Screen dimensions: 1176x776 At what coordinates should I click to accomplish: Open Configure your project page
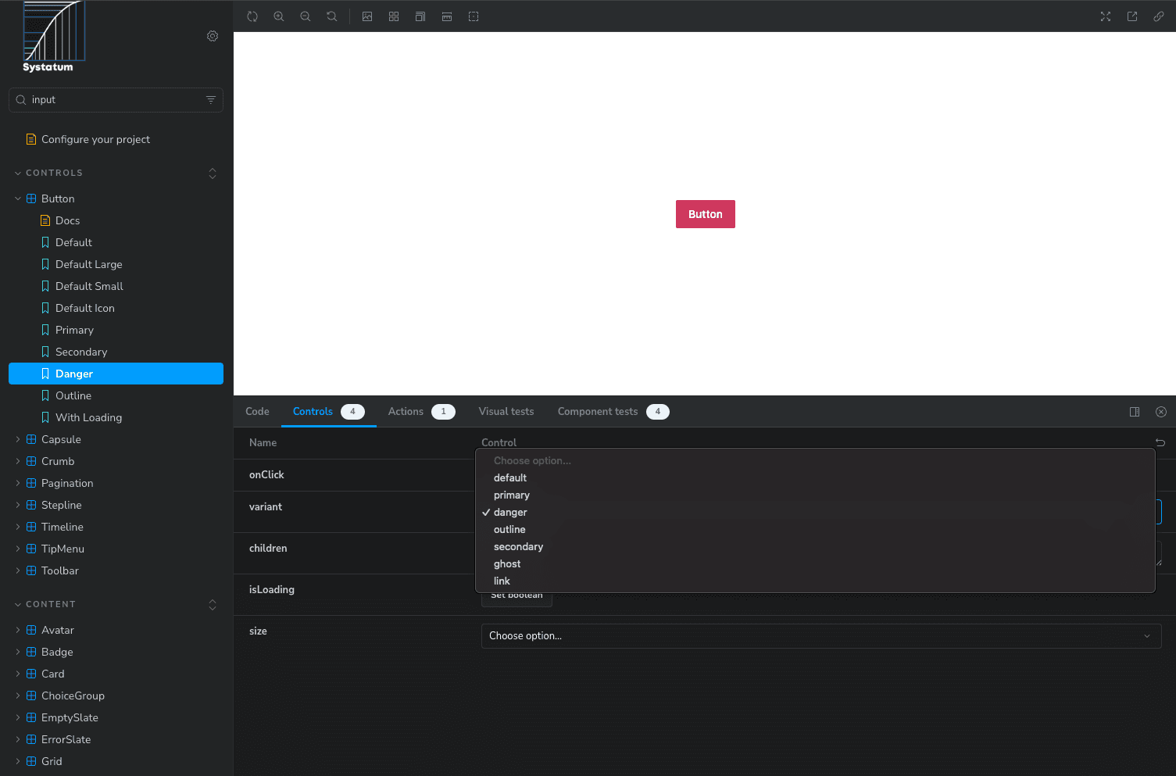[x=95, y=139]
